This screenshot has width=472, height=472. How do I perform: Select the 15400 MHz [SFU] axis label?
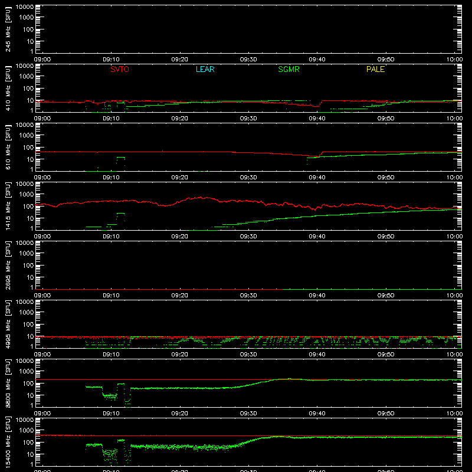(8, 442)
